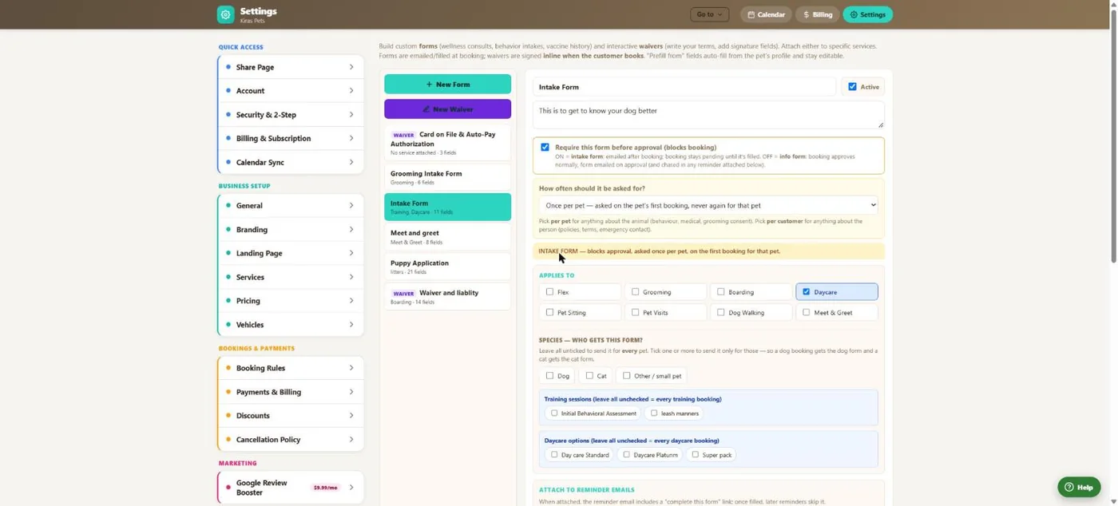Screen dimensions: 1118x506
Task: Check Day care Standard option
Action: point(554,455)
